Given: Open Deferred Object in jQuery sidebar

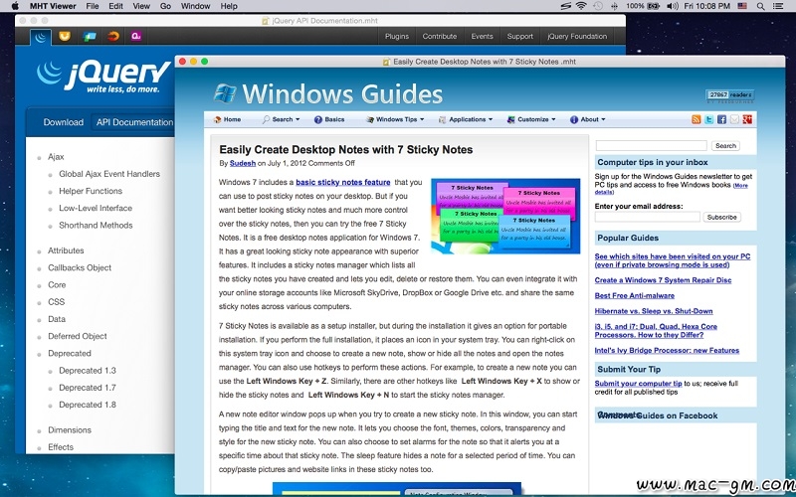Looking at the screenshot, I should click(x=78, y=336).
